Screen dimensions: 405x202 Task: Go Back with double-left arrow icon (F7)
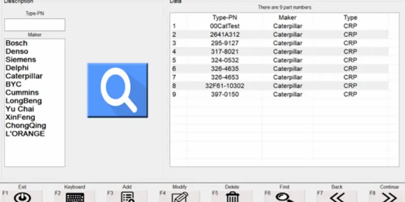(337, 197)
